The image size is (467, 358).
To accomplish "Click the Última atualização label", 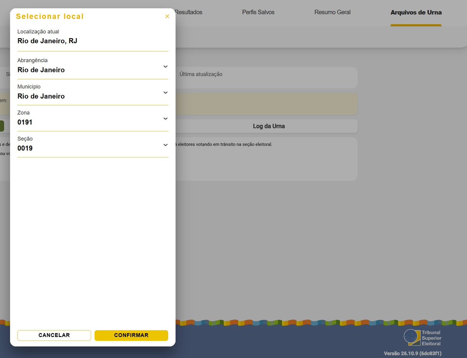I will pyautogui.click(x=201, y=74).
